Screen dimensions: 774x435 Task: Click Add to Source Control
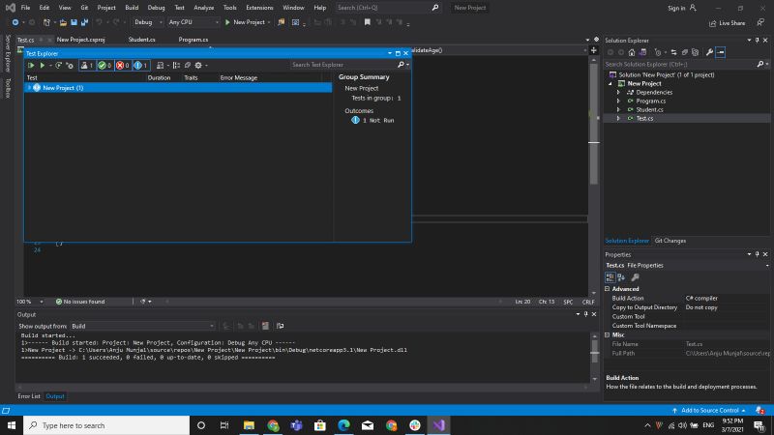click(x=710, y=410)
